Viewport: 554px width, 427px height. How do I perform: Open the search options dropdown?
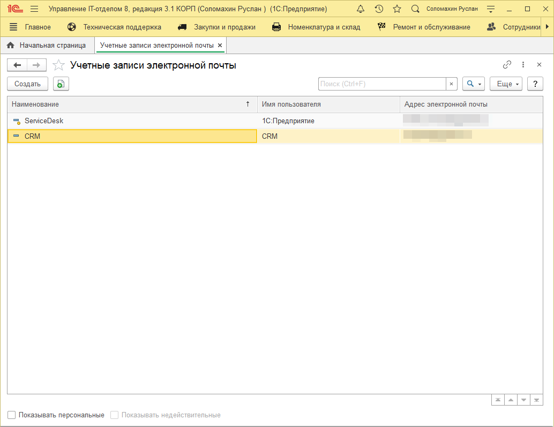click(473, 84)
